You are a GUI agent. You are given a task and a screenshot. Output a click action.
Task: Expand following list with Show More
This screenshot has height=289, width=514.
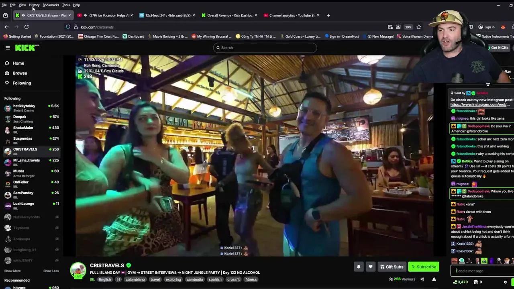point(12,271)
